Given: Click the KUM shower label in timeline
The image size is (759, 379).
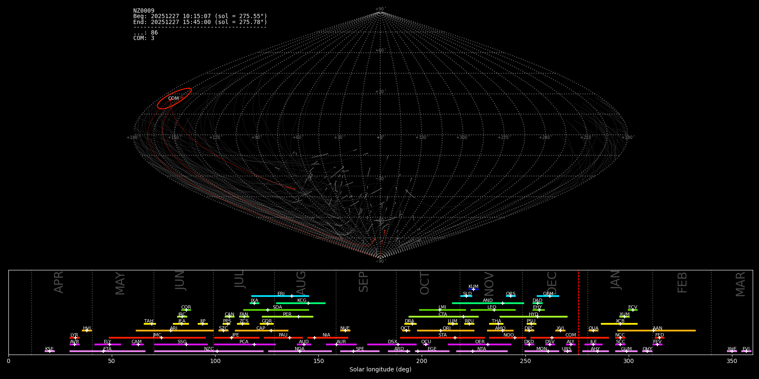Looking at the screenshot, I should tap(473, 287).
